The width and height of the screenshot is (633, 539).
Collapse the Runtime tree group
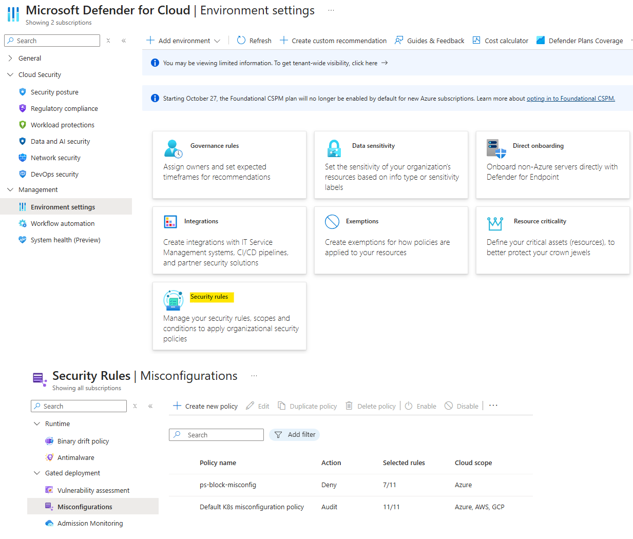click(37, 423)
